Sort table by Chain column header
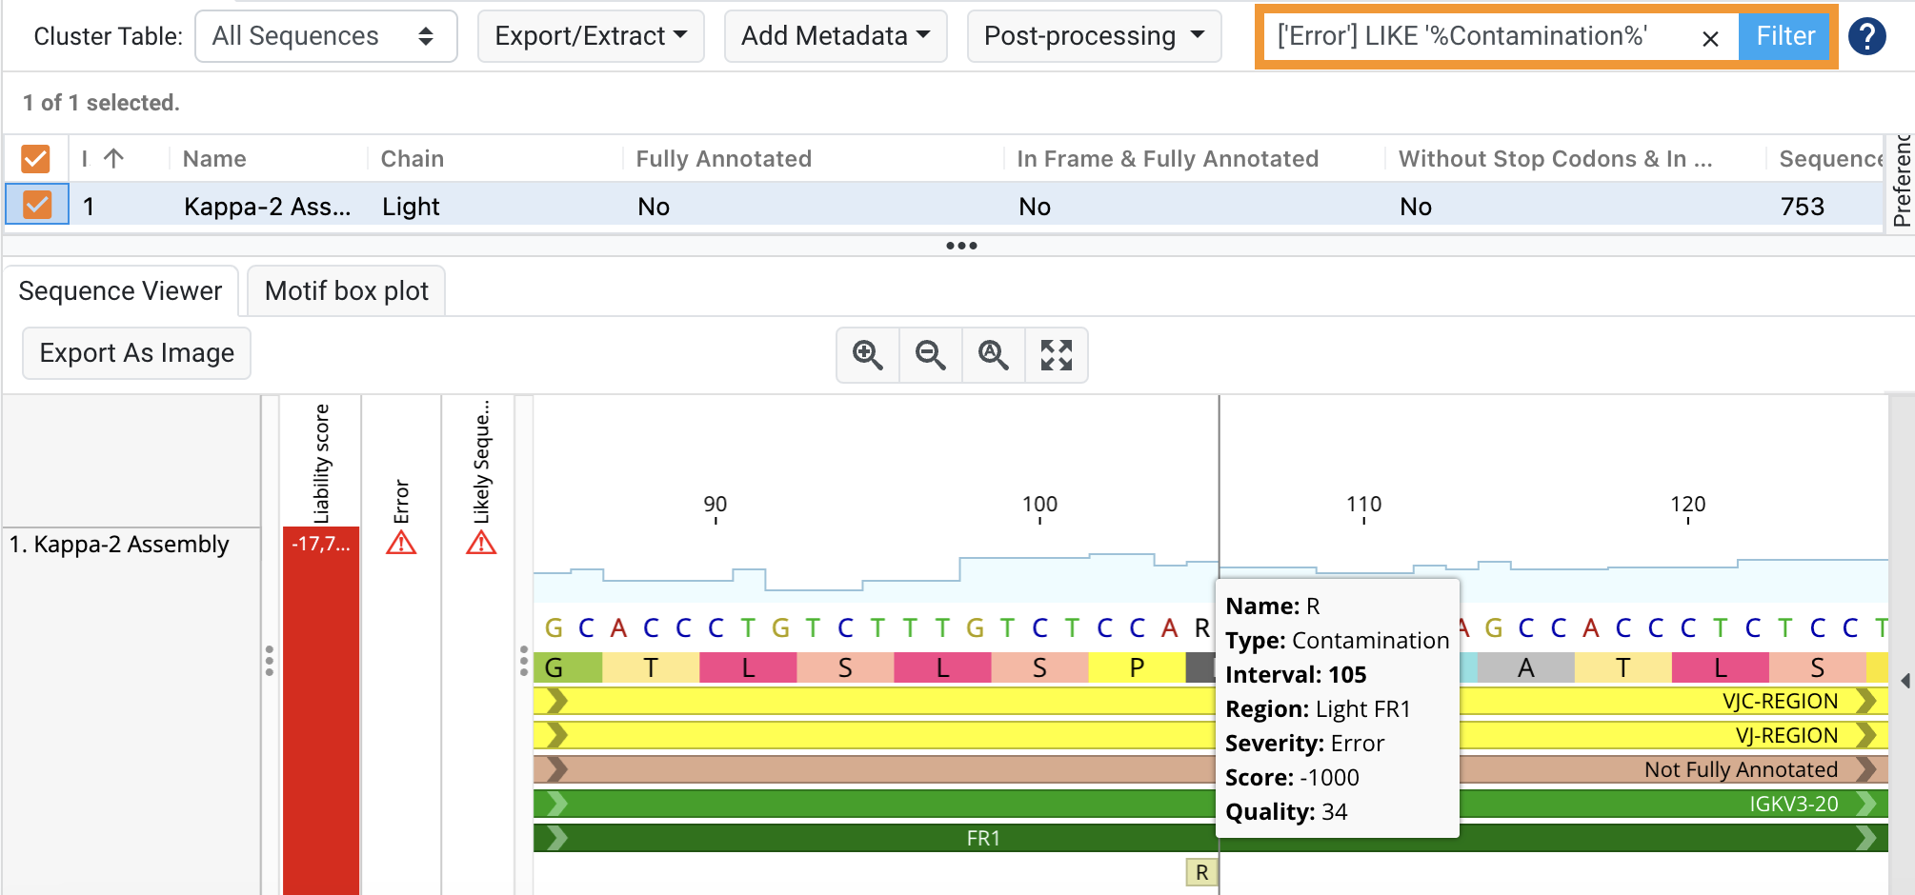Screen dimensions: 1915x895 coord(413,159)
